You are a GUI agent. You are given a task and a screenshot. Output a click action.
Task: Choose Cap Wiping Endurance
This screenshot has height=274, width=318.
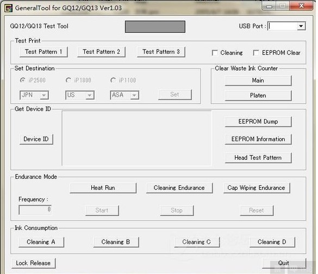tap(257, 188)
